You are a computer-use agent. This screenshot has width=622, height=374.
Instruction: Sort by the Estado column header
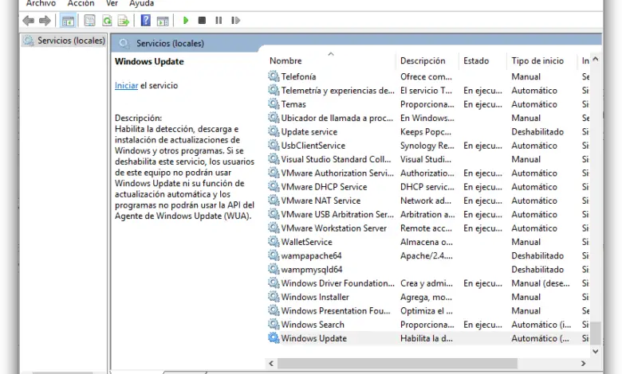(x=476, y=60)
